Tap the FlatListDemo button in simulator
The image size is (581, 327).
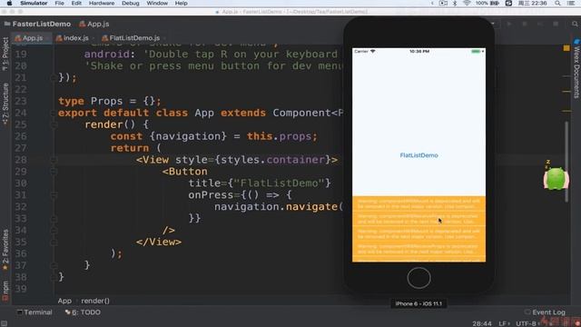[419, 155]
